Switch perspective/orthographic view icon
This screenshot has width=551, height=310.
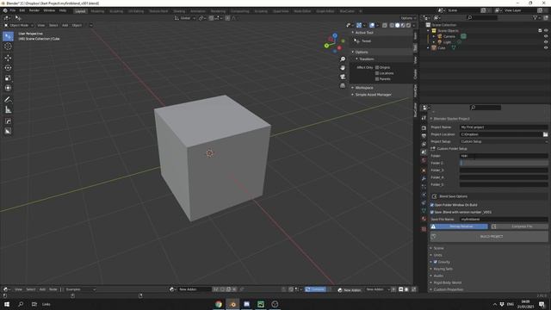[343, 85]
